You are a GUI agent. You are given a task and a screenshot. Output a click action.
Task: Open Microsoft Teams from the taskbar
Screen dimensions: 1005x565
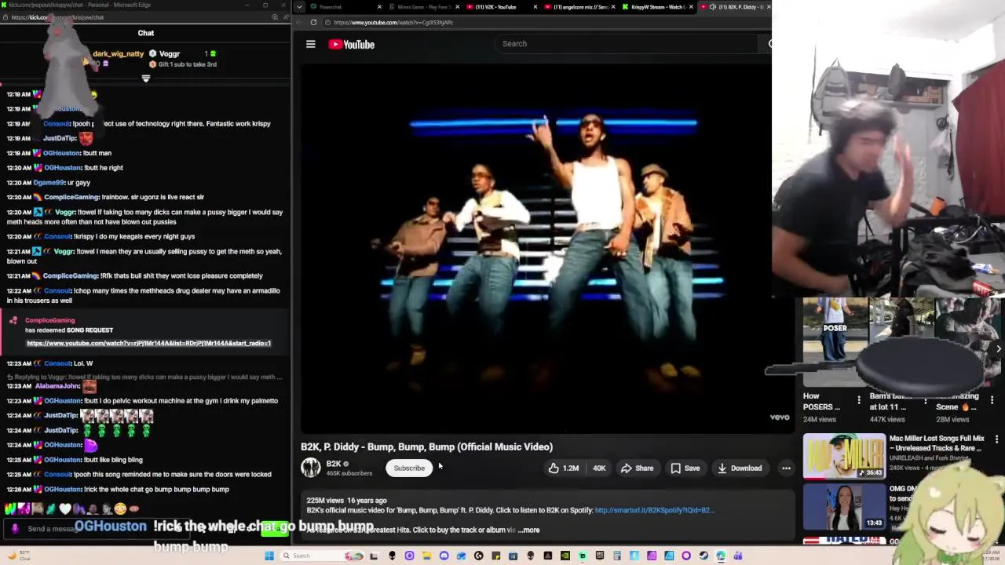point(738,556)
